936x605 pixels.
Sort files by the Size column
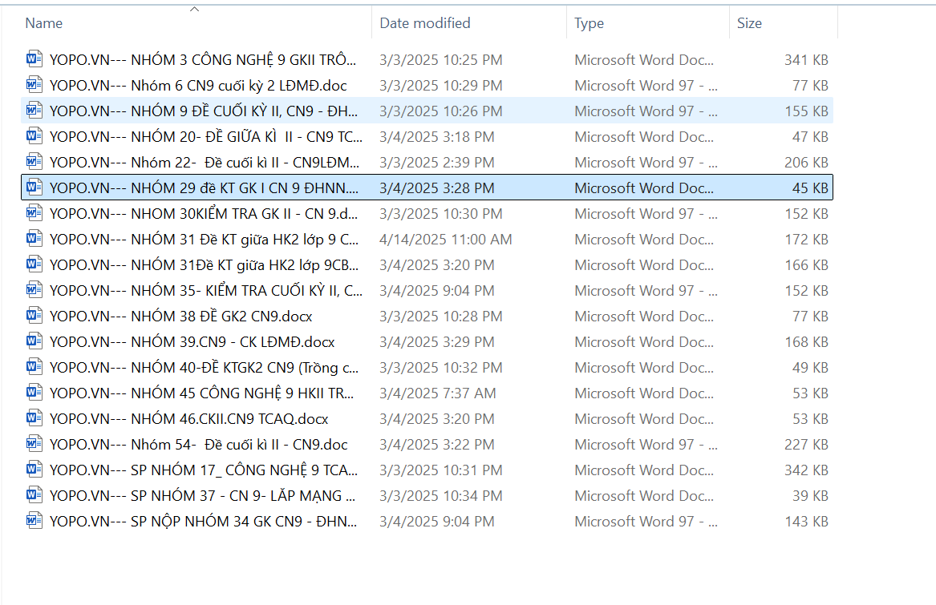[749, 23]
